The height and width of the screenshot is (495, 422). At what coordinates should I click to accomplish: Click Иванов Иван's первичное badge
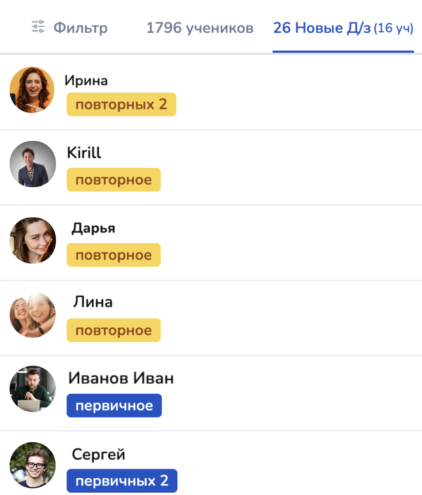pos(114,406)
